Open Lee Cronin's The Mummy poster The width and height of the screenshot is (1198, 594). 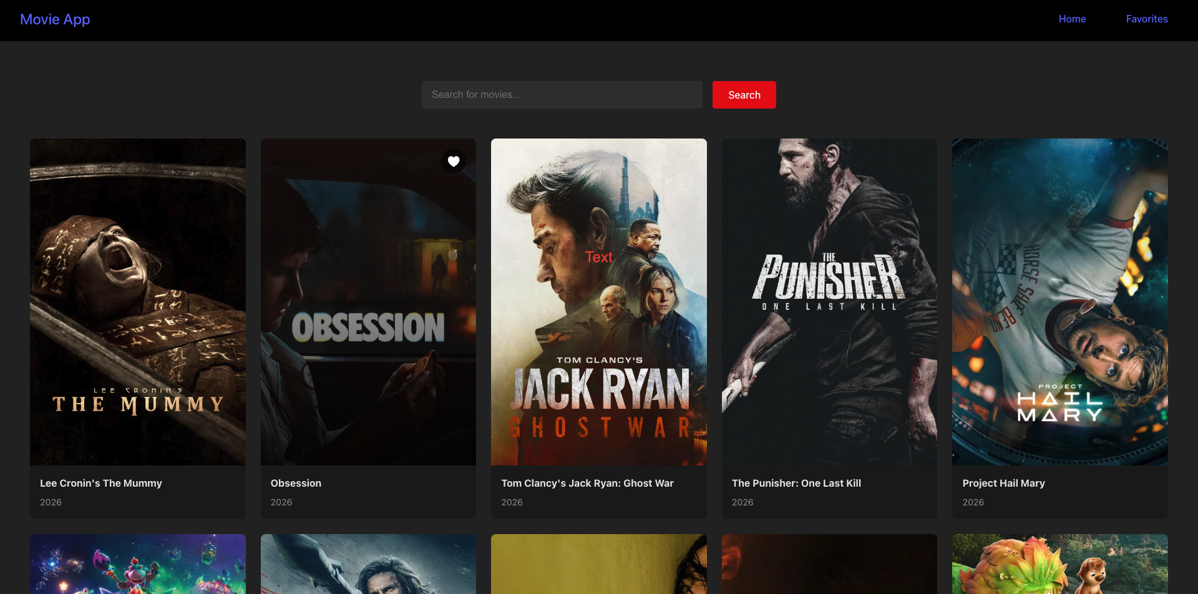tap(138, 302)
